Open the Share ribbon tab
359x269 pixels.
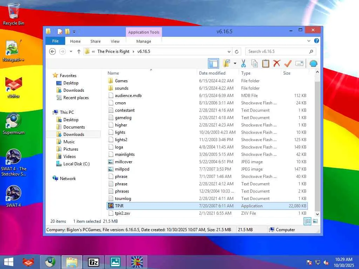point(95,41)
